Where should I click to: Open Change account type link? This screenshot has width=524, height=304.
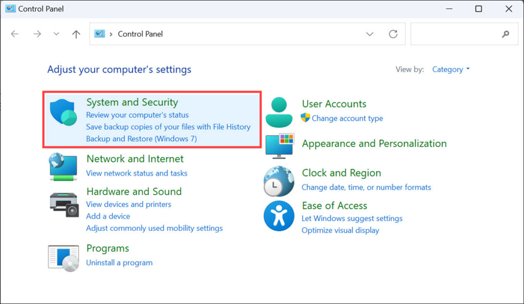pos(347,118)
